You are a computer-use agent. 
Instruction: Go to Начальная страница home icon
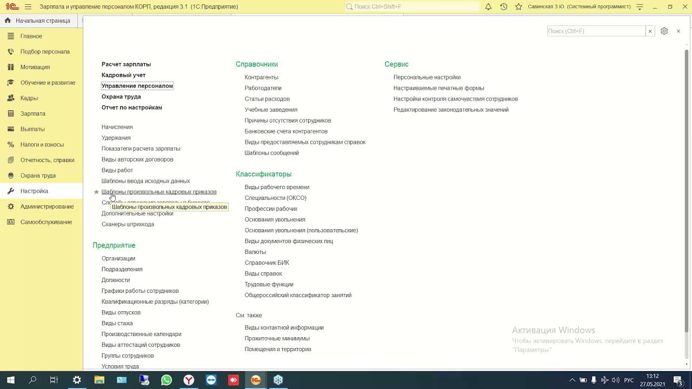tap(8, 21)
